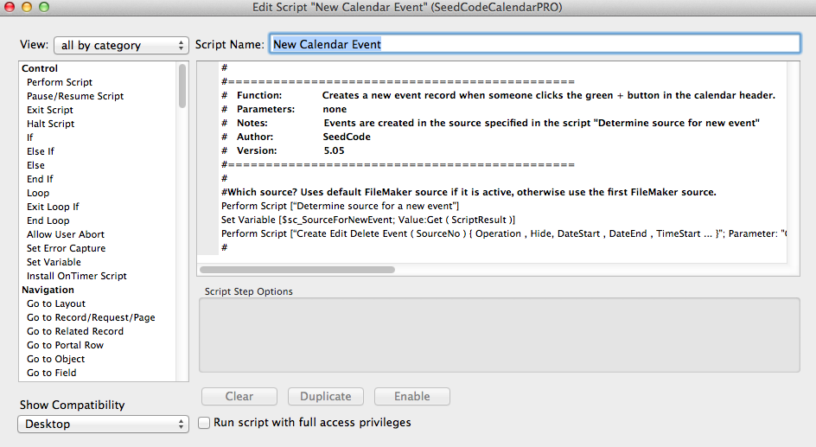816x447 pixels.
Task: Click the script editor horizontal scrollbar
Action: coord(297,269)
